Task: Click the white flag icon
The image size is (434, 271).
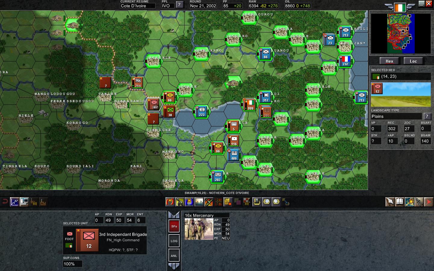Action: click(x=390, y=202)
